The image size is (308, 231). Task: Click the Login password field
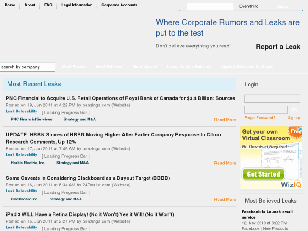pyautogui.click(x=266, y=109)
